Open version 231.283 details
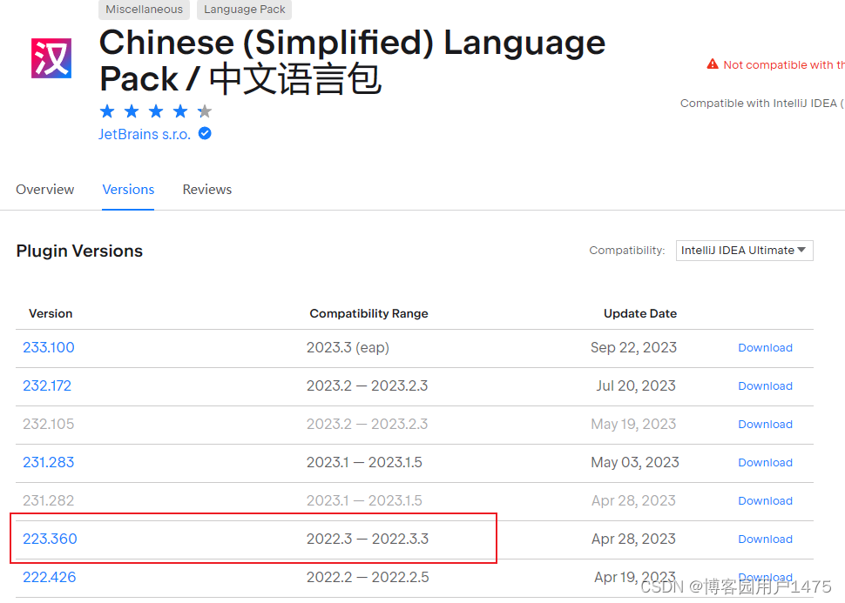The image size is (845, 603). [49, 462]
